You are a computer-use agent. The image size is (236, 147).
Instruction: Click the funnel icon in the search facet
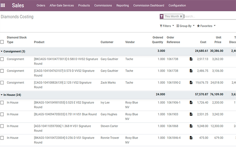click(x=162, y=16)
